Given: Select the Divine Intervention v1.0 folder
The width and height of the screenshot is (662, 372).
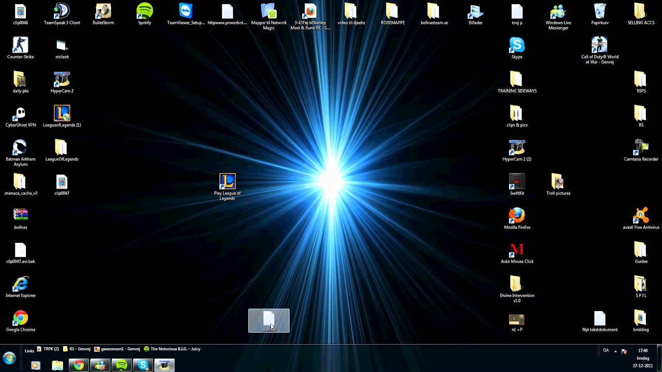Looking at the screenshot, I should pyautogui.click(x=517, y=289).
